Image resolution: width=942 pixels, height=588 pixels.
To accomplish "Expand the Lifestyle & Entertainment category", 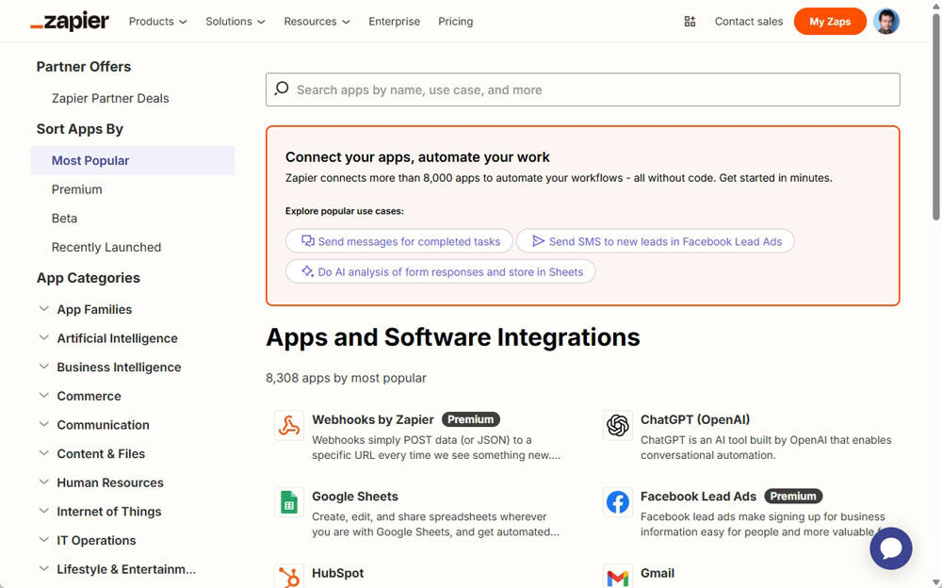I will (117, 569).
